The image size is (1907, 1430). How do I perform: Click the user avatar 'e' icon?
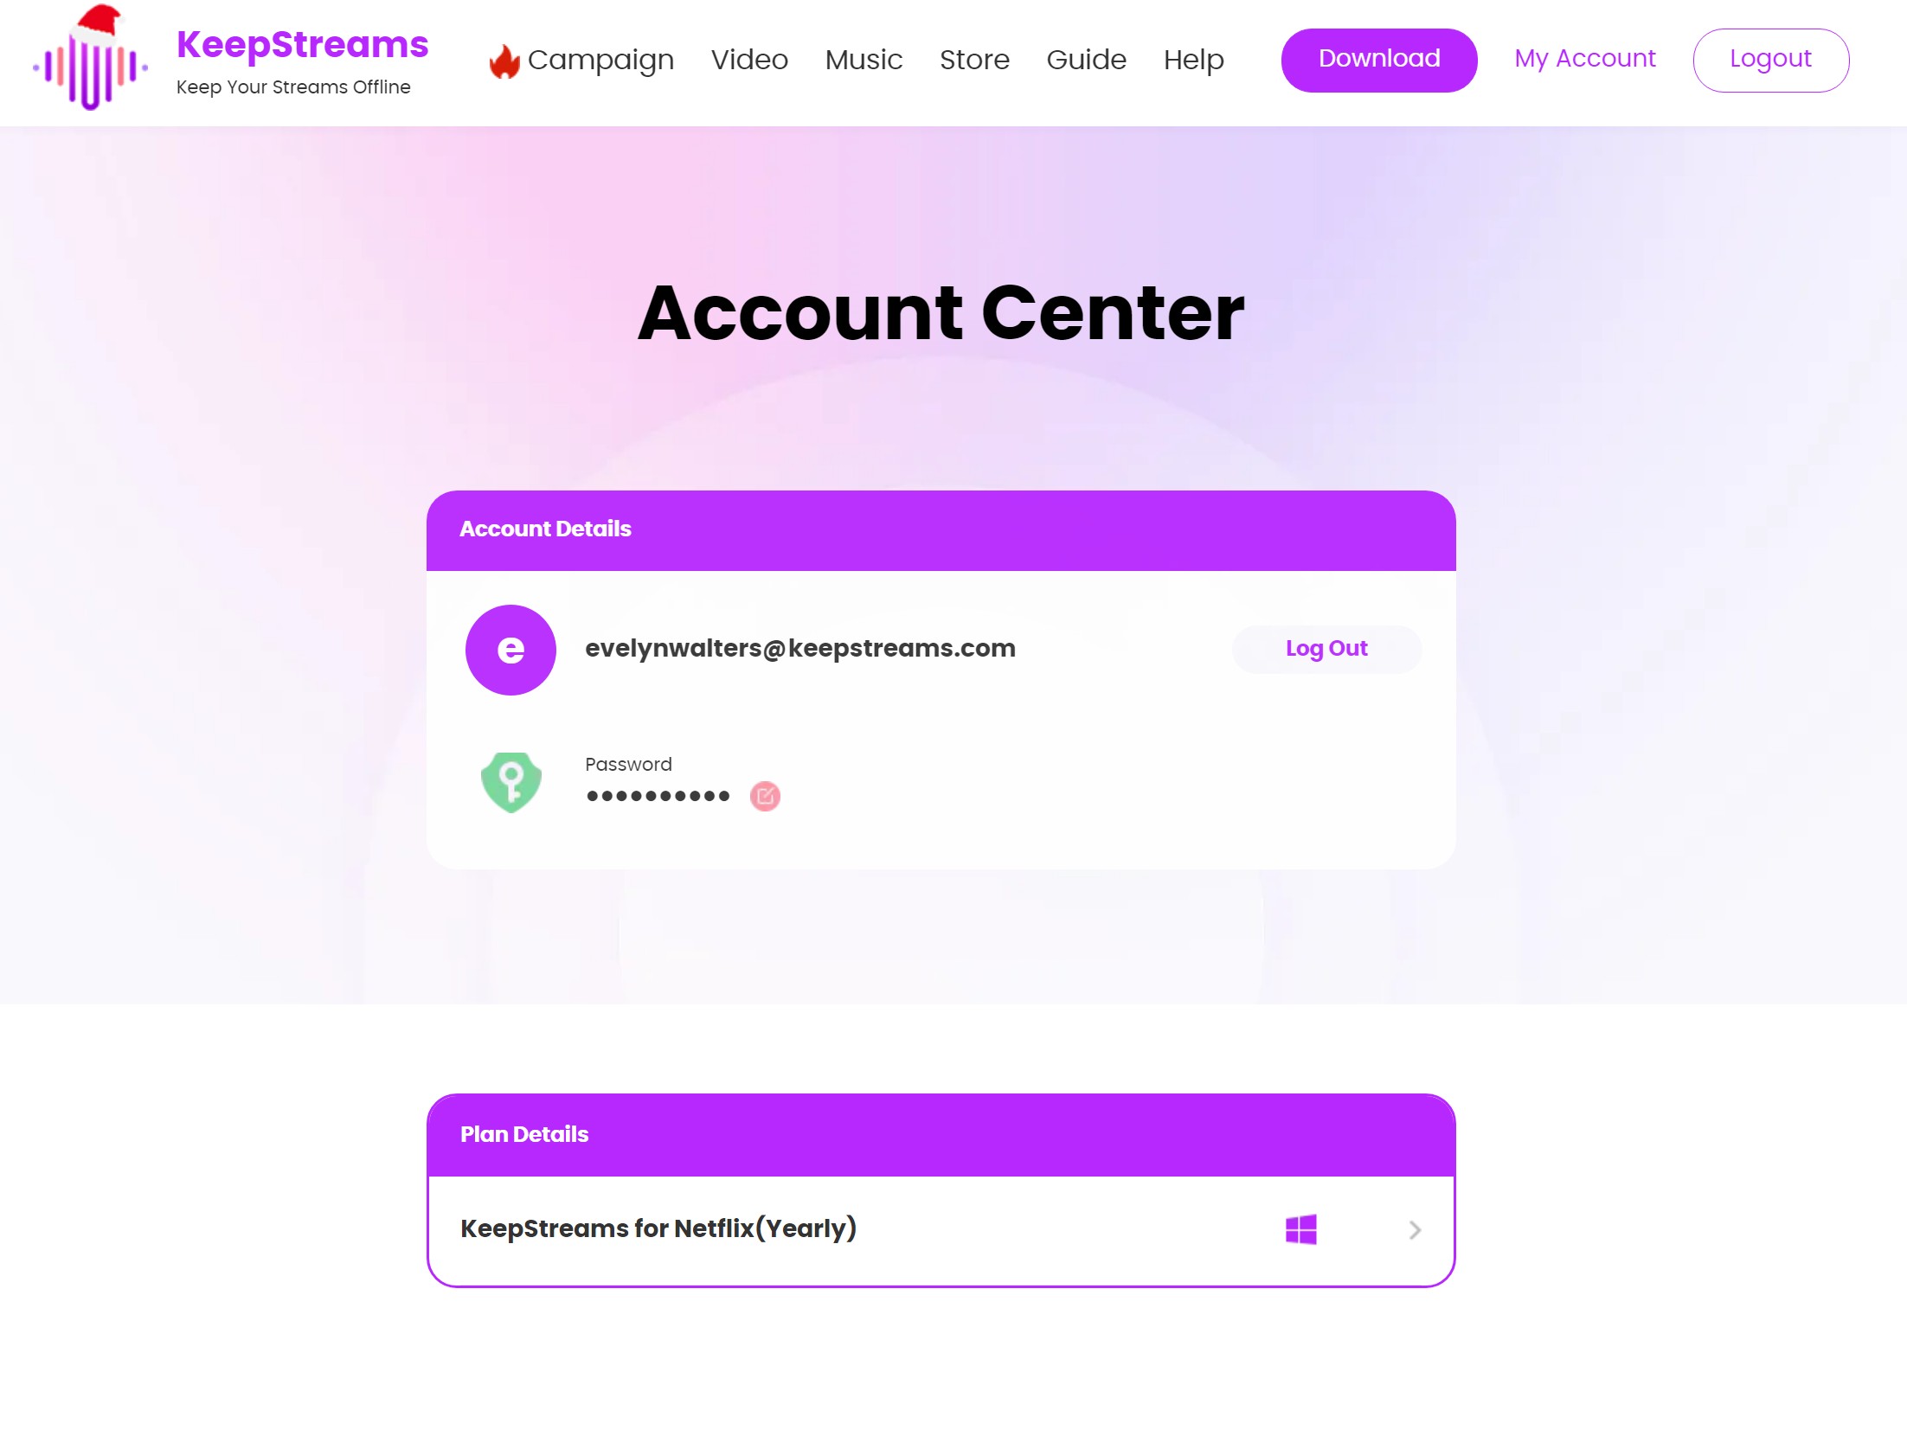tap(509, 647)
